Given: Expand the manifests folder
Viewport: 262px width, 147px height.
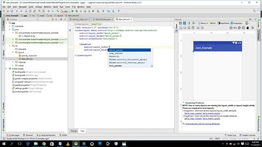Looking at the screenshot, I should (x=10, y=26).
